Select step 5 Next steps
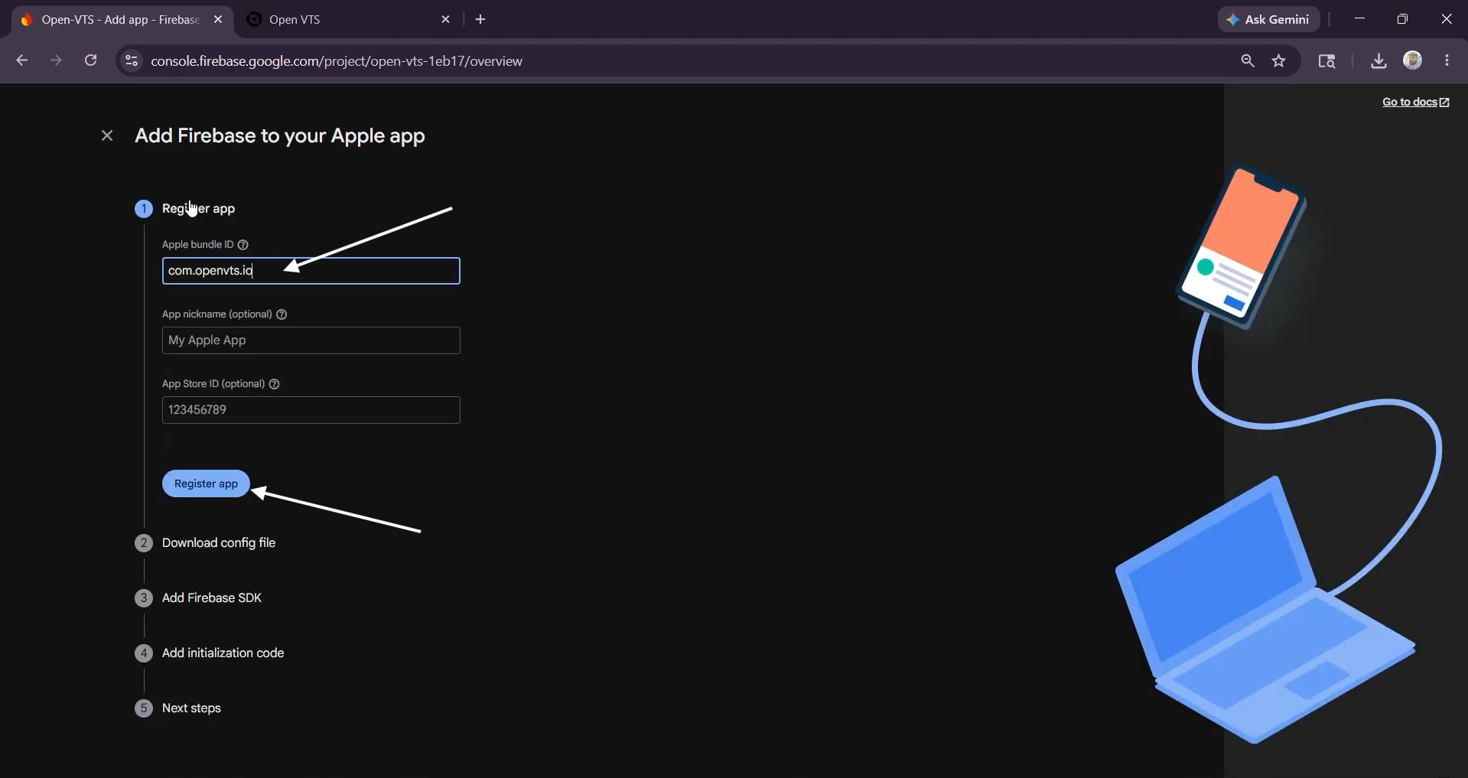Viewport: 1468px width, 778px height. [191, 708]
